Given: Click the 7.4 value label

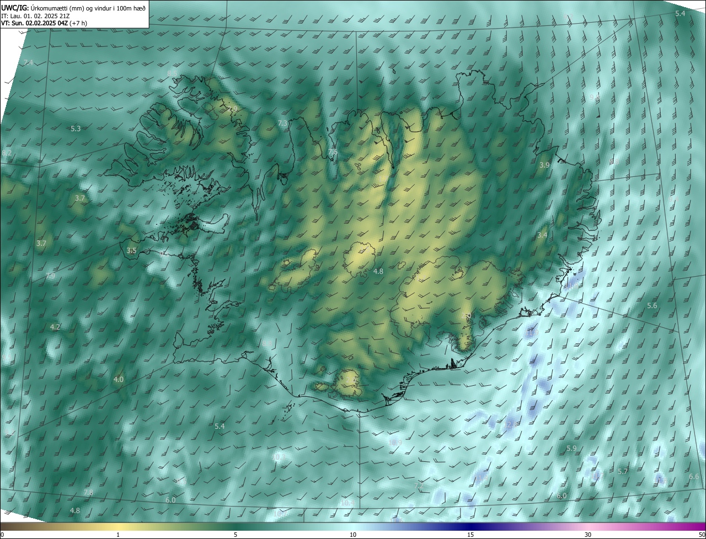Looking at the screenshot, I should [x=29, y=63].
